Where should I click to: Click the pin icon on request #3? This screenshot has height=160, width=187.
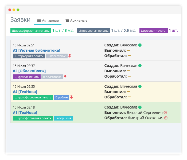pyautogui.click(x=70, y=56)
